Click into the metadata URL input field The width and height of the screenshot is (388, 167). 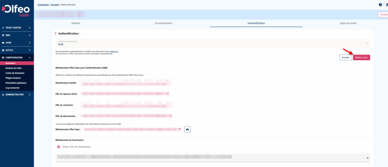pos(208,157)
